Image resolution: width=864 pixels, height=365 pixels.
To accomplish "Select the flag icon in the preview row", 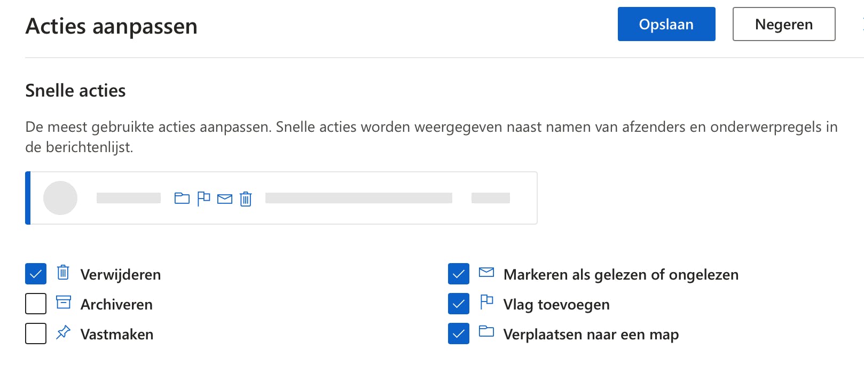I will tap(203, 198).
